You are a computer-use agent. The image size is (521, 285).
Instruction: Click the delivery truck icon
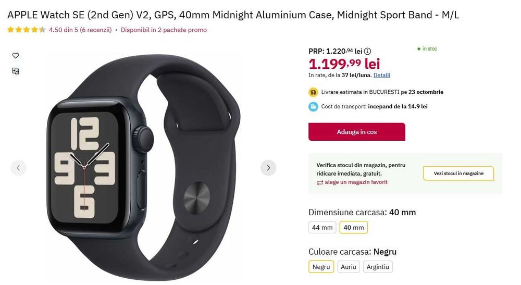313,92
